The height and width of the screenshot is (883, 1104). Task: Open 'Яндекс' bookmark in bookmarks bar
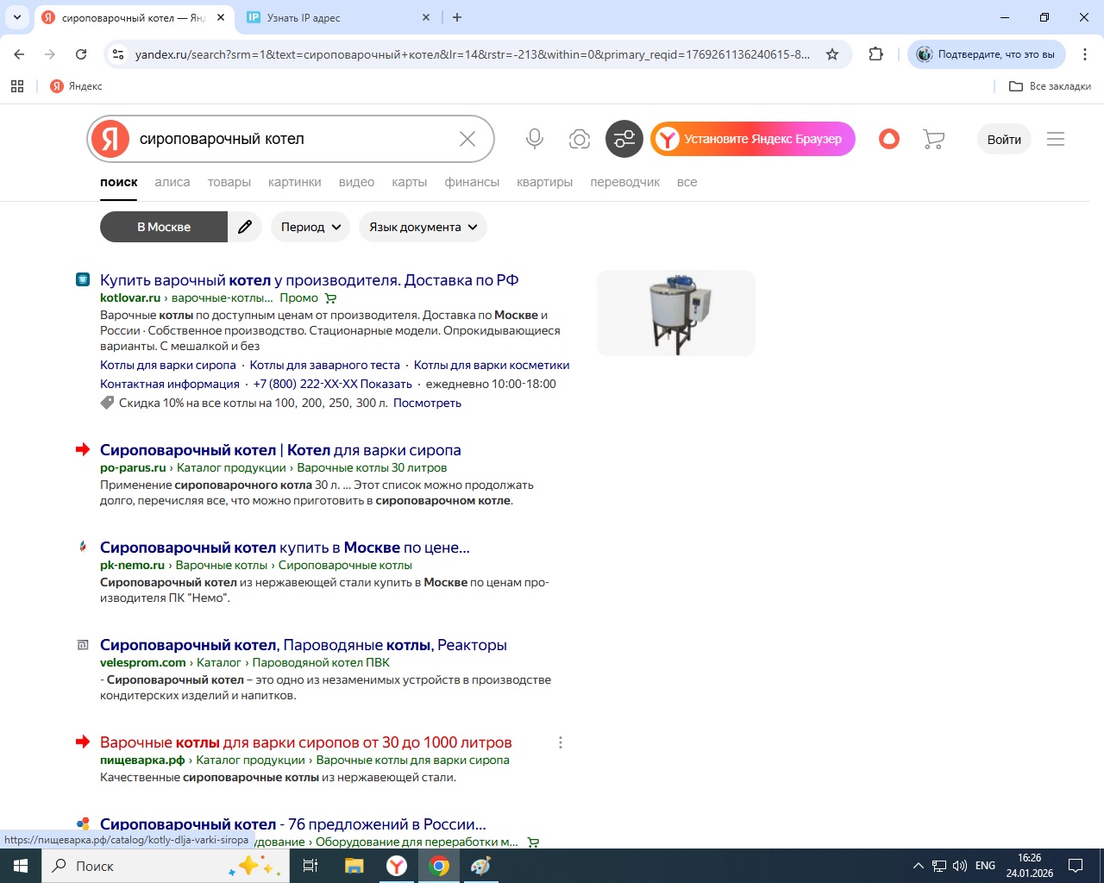point(76,86)
